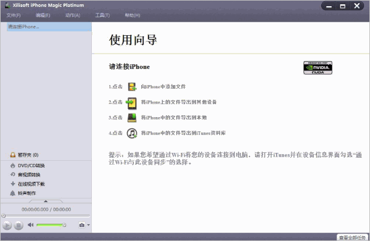
Task: Stop the media preview
Action: pyautogui.click(x=18, y=225)
